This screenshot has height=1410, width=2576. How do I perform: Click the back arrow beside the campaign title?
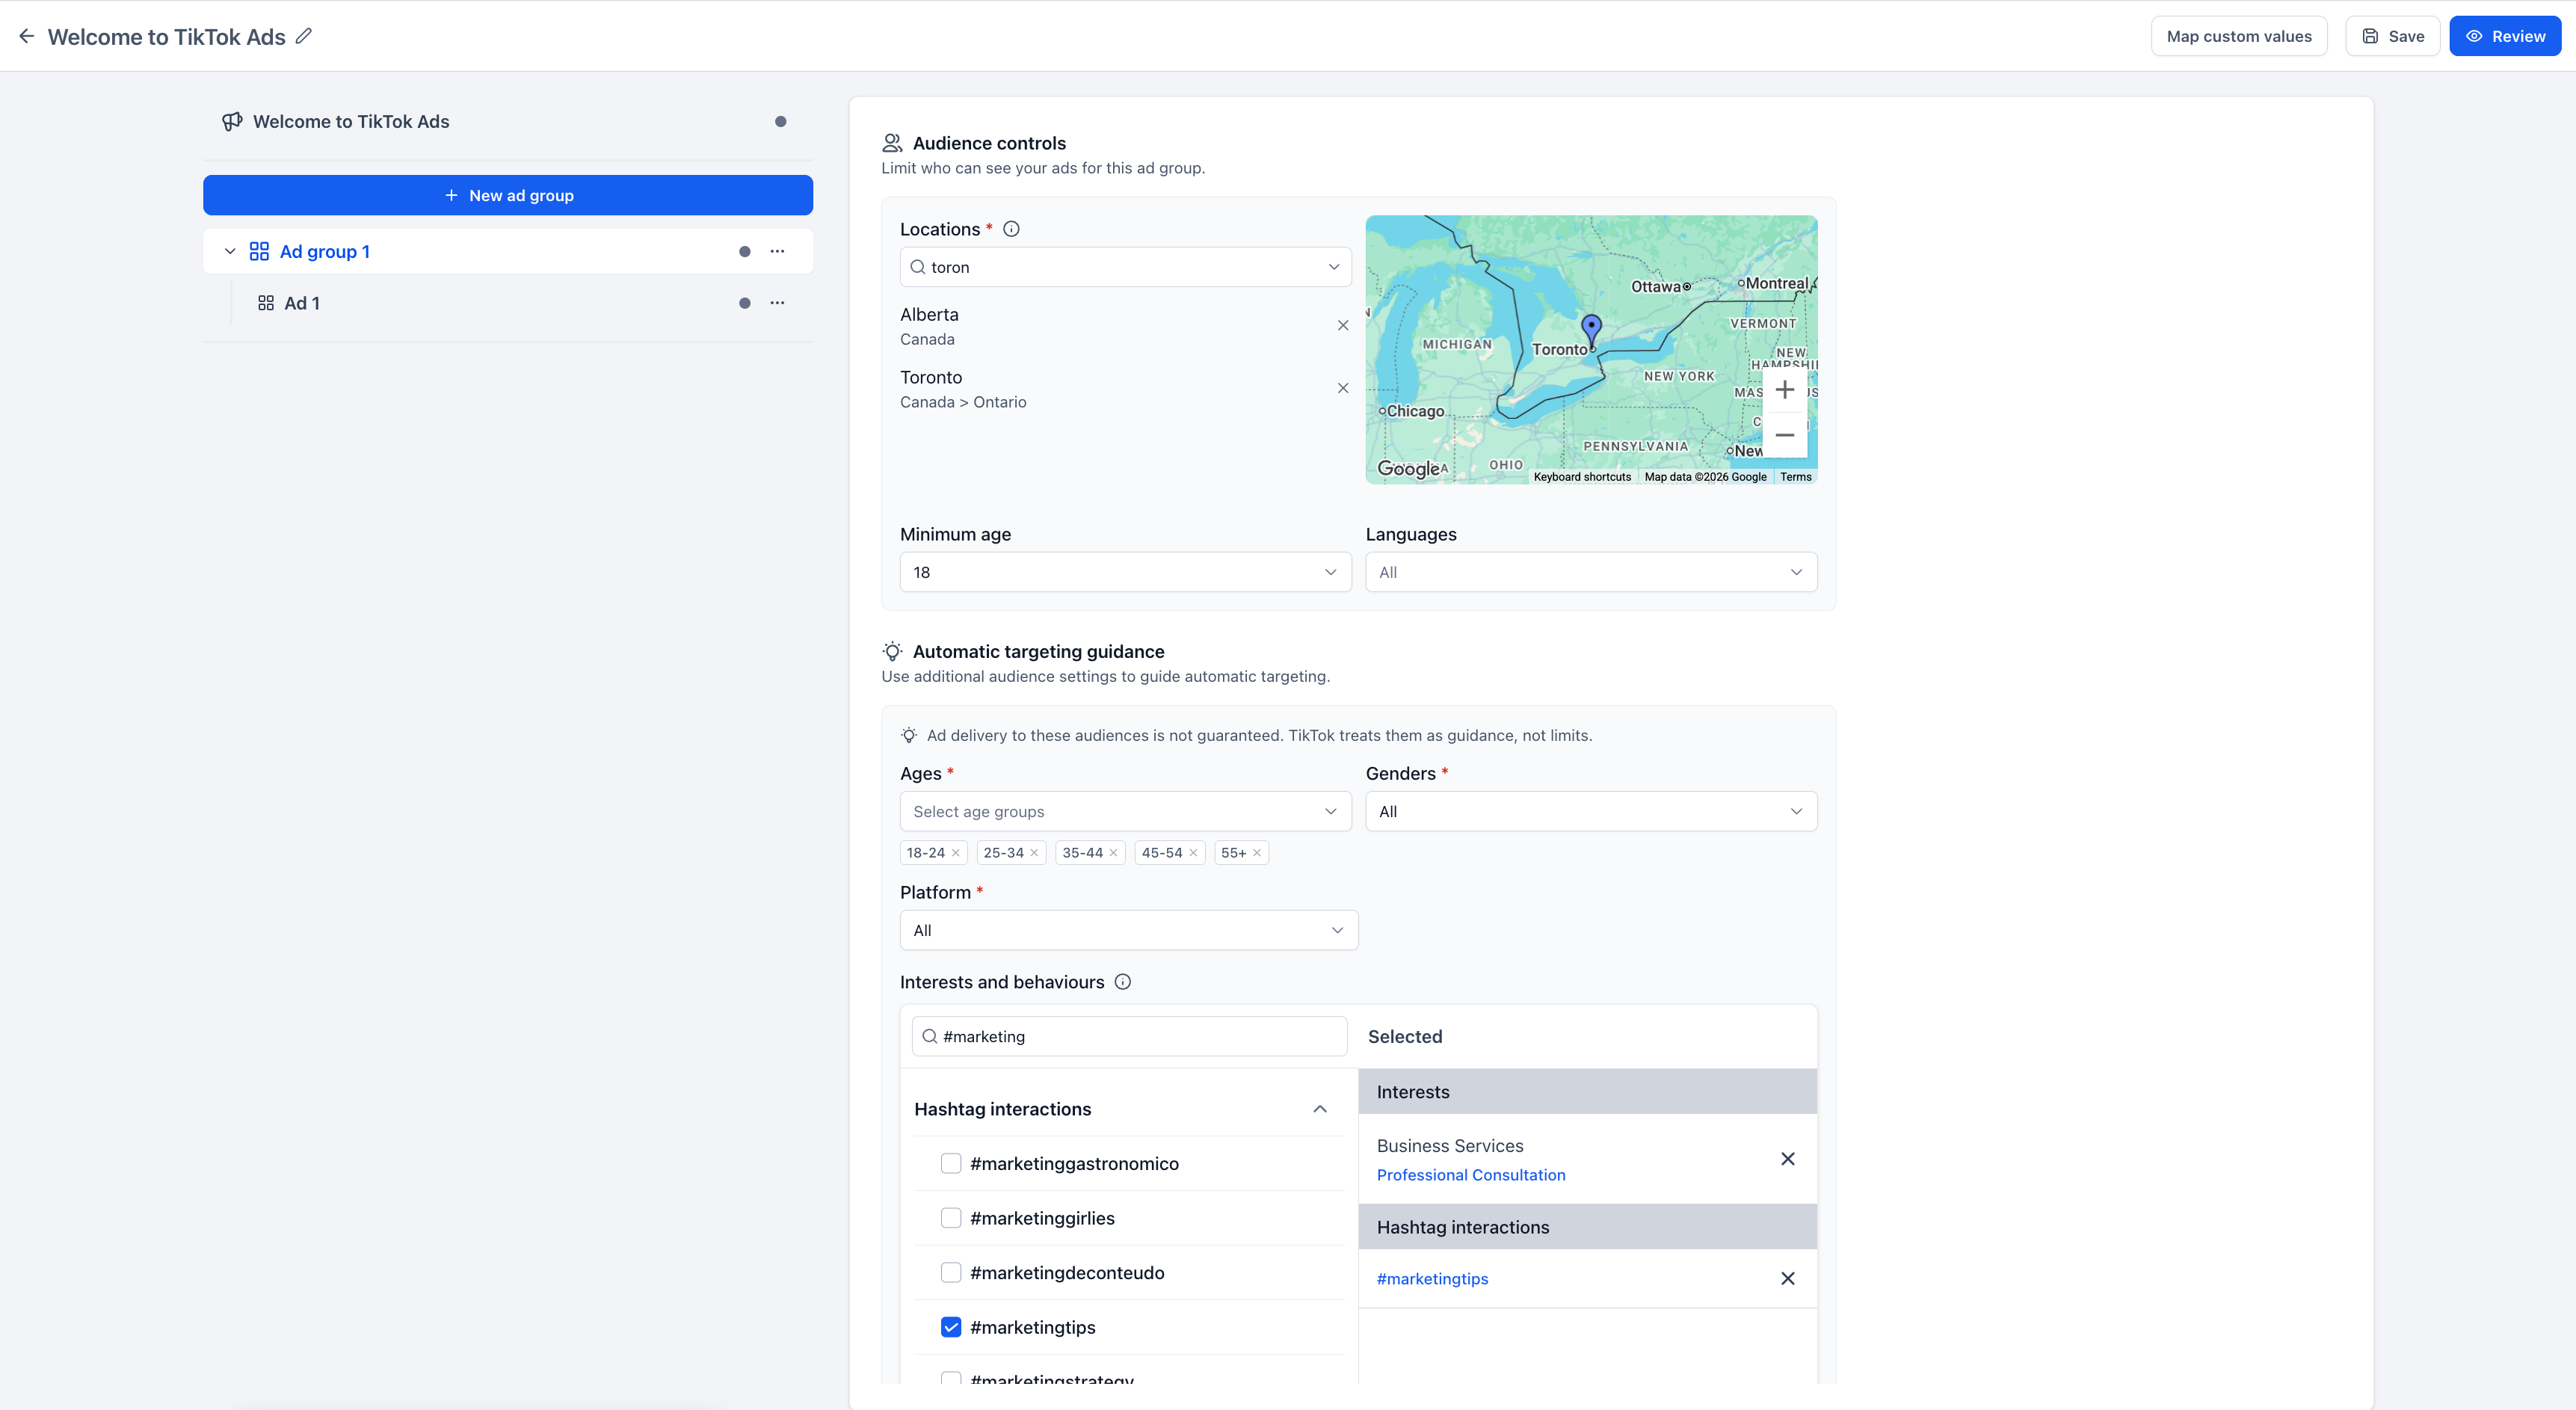pos(27,36)
